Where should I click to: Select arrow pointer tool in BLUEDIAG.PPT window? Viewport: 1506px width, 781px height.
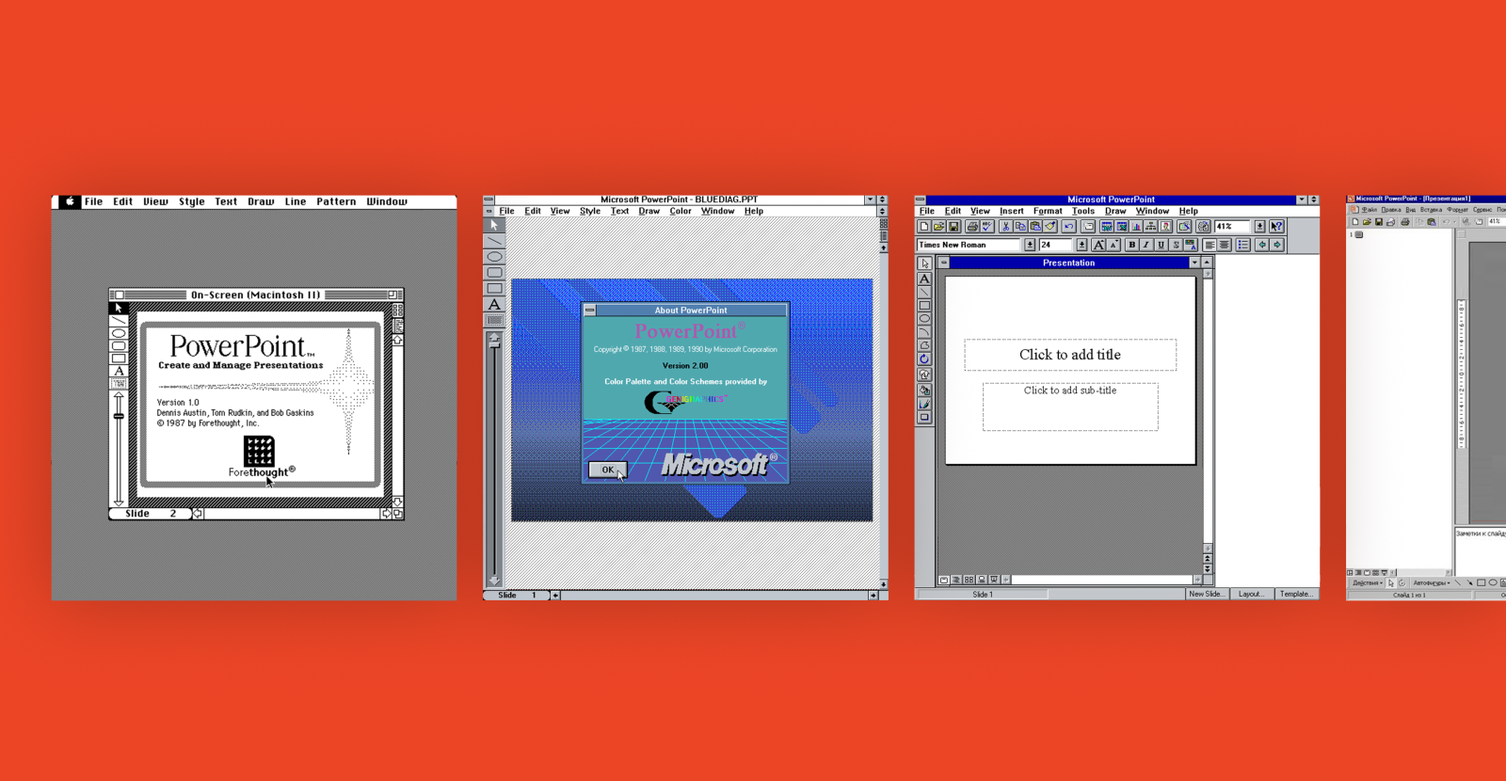(494, 225)
